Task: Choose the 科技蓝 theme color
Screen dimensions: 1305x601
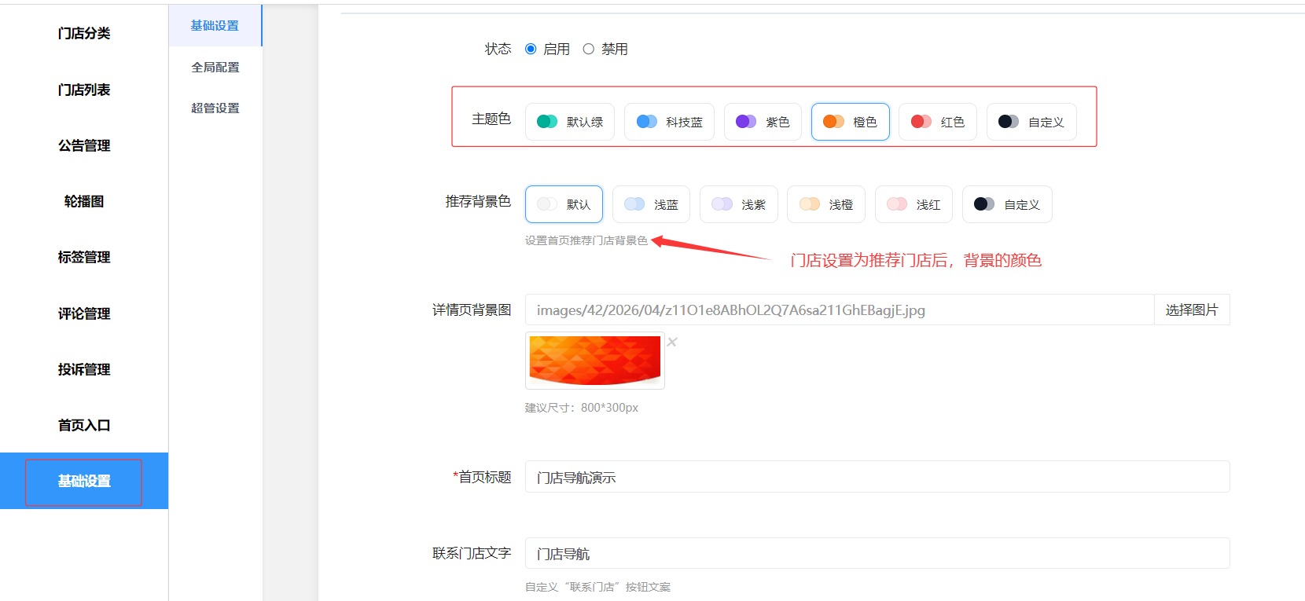Action: pos(669,122)
